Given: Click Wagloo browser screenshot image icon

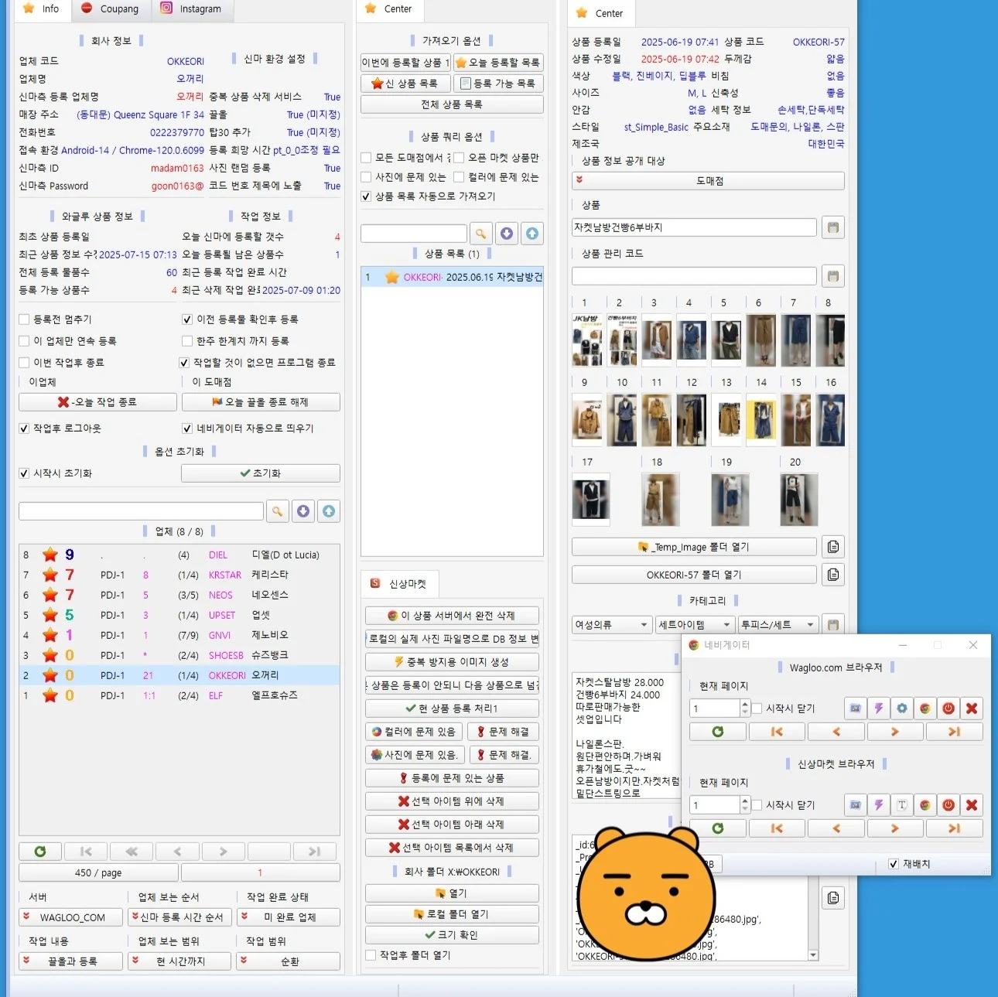Looking at the screenshot, I should click(x=855, y=708).
